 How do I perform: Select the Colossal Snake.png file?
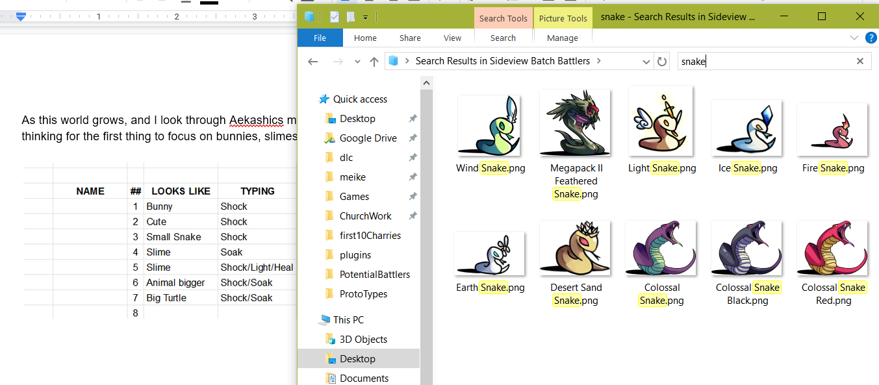[661, 248]
